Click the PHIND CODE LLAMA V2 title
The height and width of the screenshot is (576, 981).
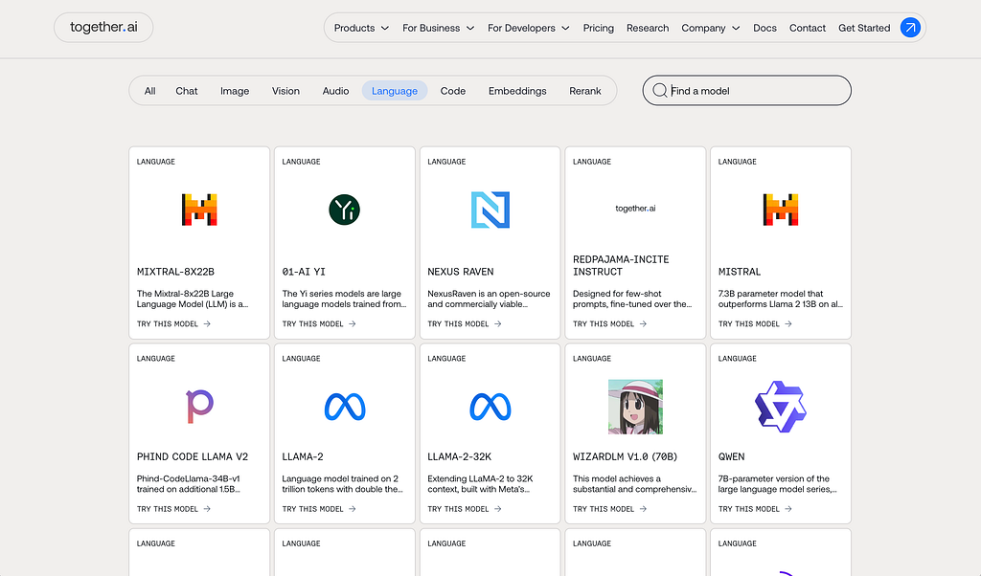(x=193, y=456)
